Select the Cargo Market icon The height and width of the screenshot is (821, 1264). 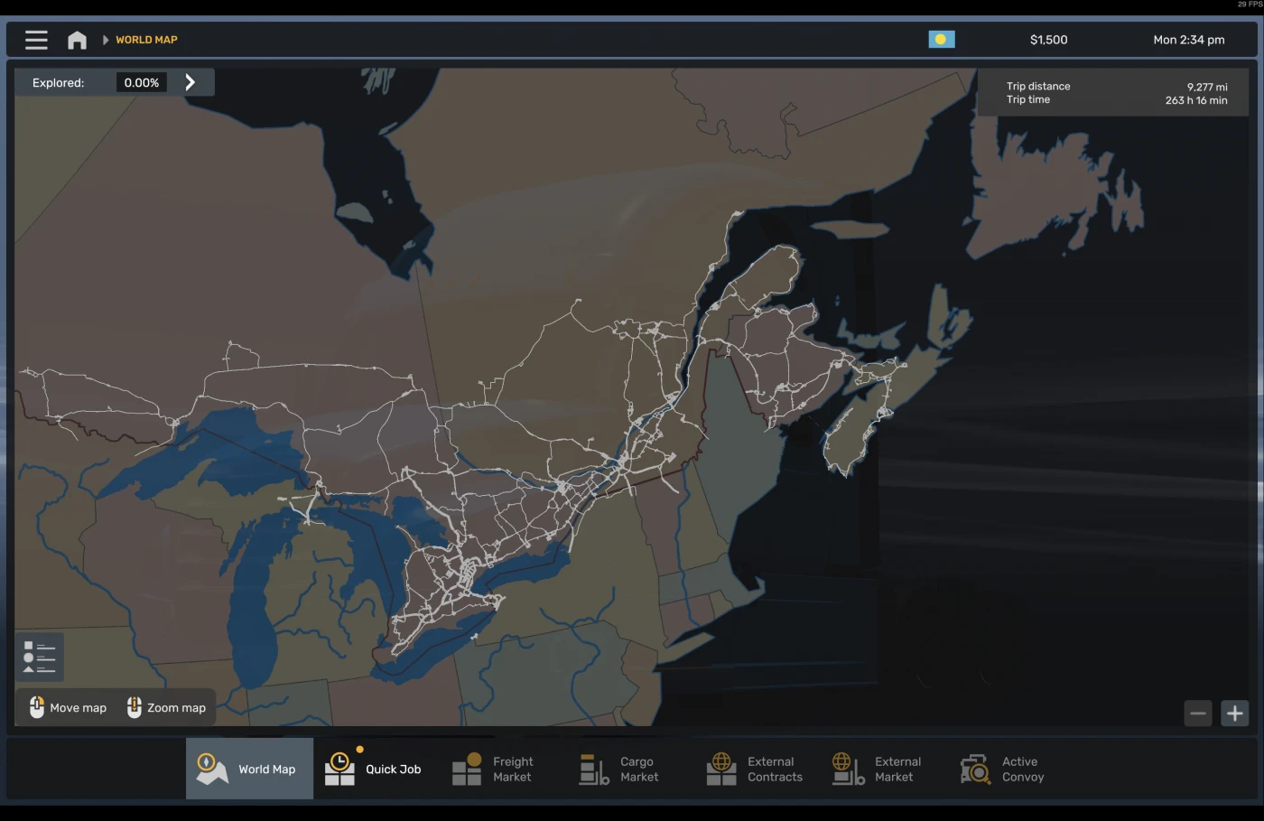[593, 768]
